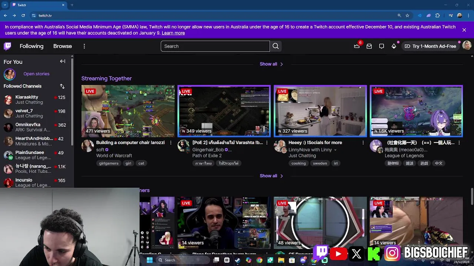The image size is (474, 266).
Task: Open options for Heeey :) !Socials stream
Action: (x=363, y=143)
